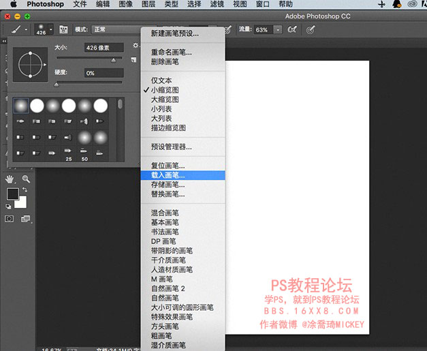Open the Brush tool preset picker
Screen dimensions: 427x351
19,29
